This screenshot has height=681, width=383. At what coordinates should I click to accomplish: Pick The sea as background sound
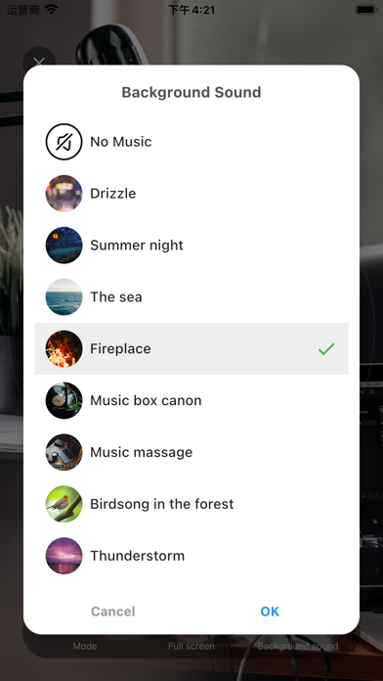click(x=191, y=296)
